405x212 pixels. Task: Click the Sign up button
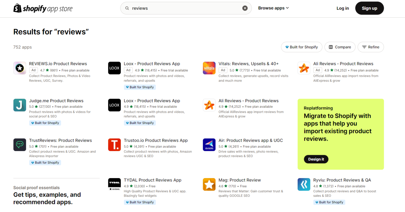[x=369, y=8]
